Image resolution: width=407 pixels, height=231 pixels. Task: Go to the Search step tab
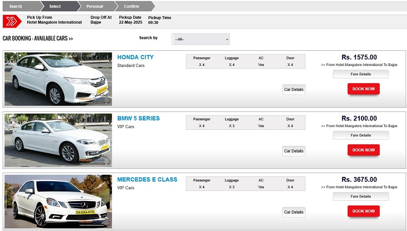tap(21, 6)
